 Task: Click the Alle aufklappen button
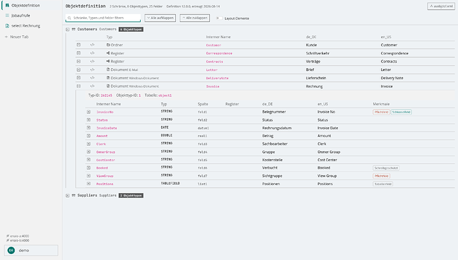tap(160, 18)
